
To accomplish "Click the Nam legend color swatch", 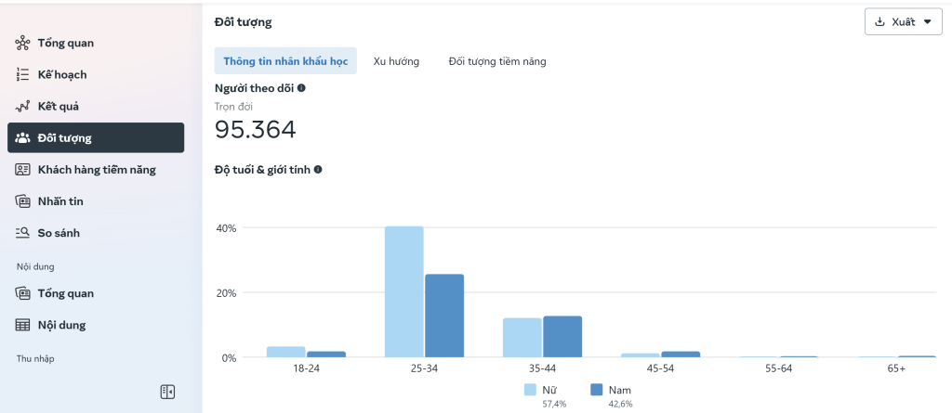I will (x=597, y=390).
